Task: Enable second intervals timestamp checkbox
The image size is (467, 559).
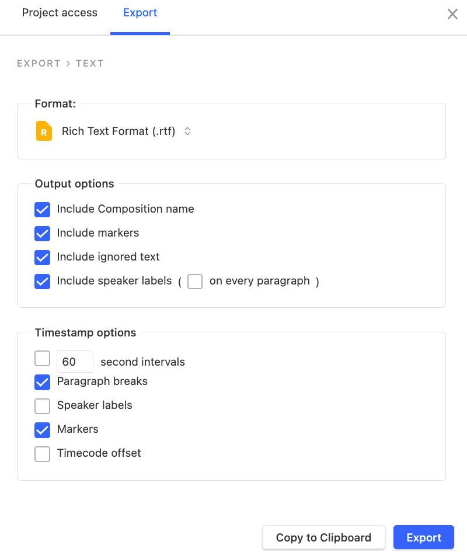Action: (x=43, y=358)
